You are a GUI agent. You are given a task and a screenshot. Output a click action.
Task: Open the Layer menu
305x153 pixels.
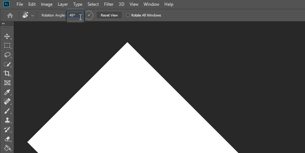[63, 4]
